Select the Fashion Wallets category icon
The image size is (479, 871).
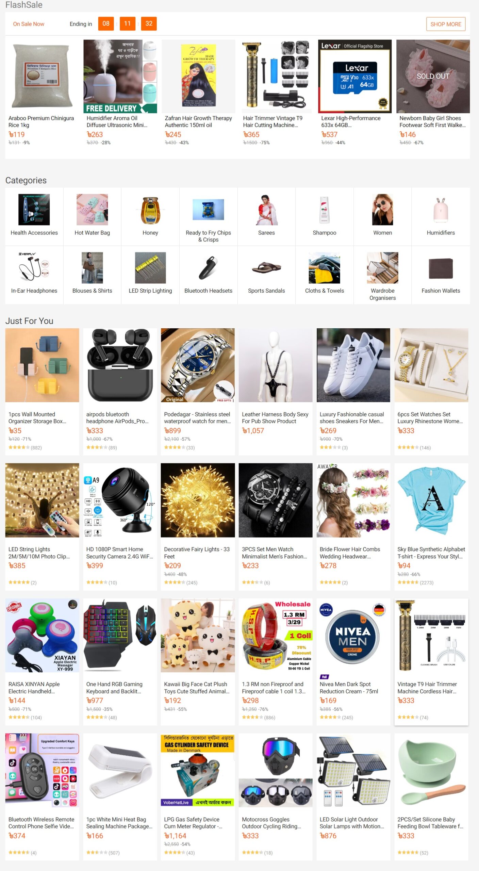[441, 268]
